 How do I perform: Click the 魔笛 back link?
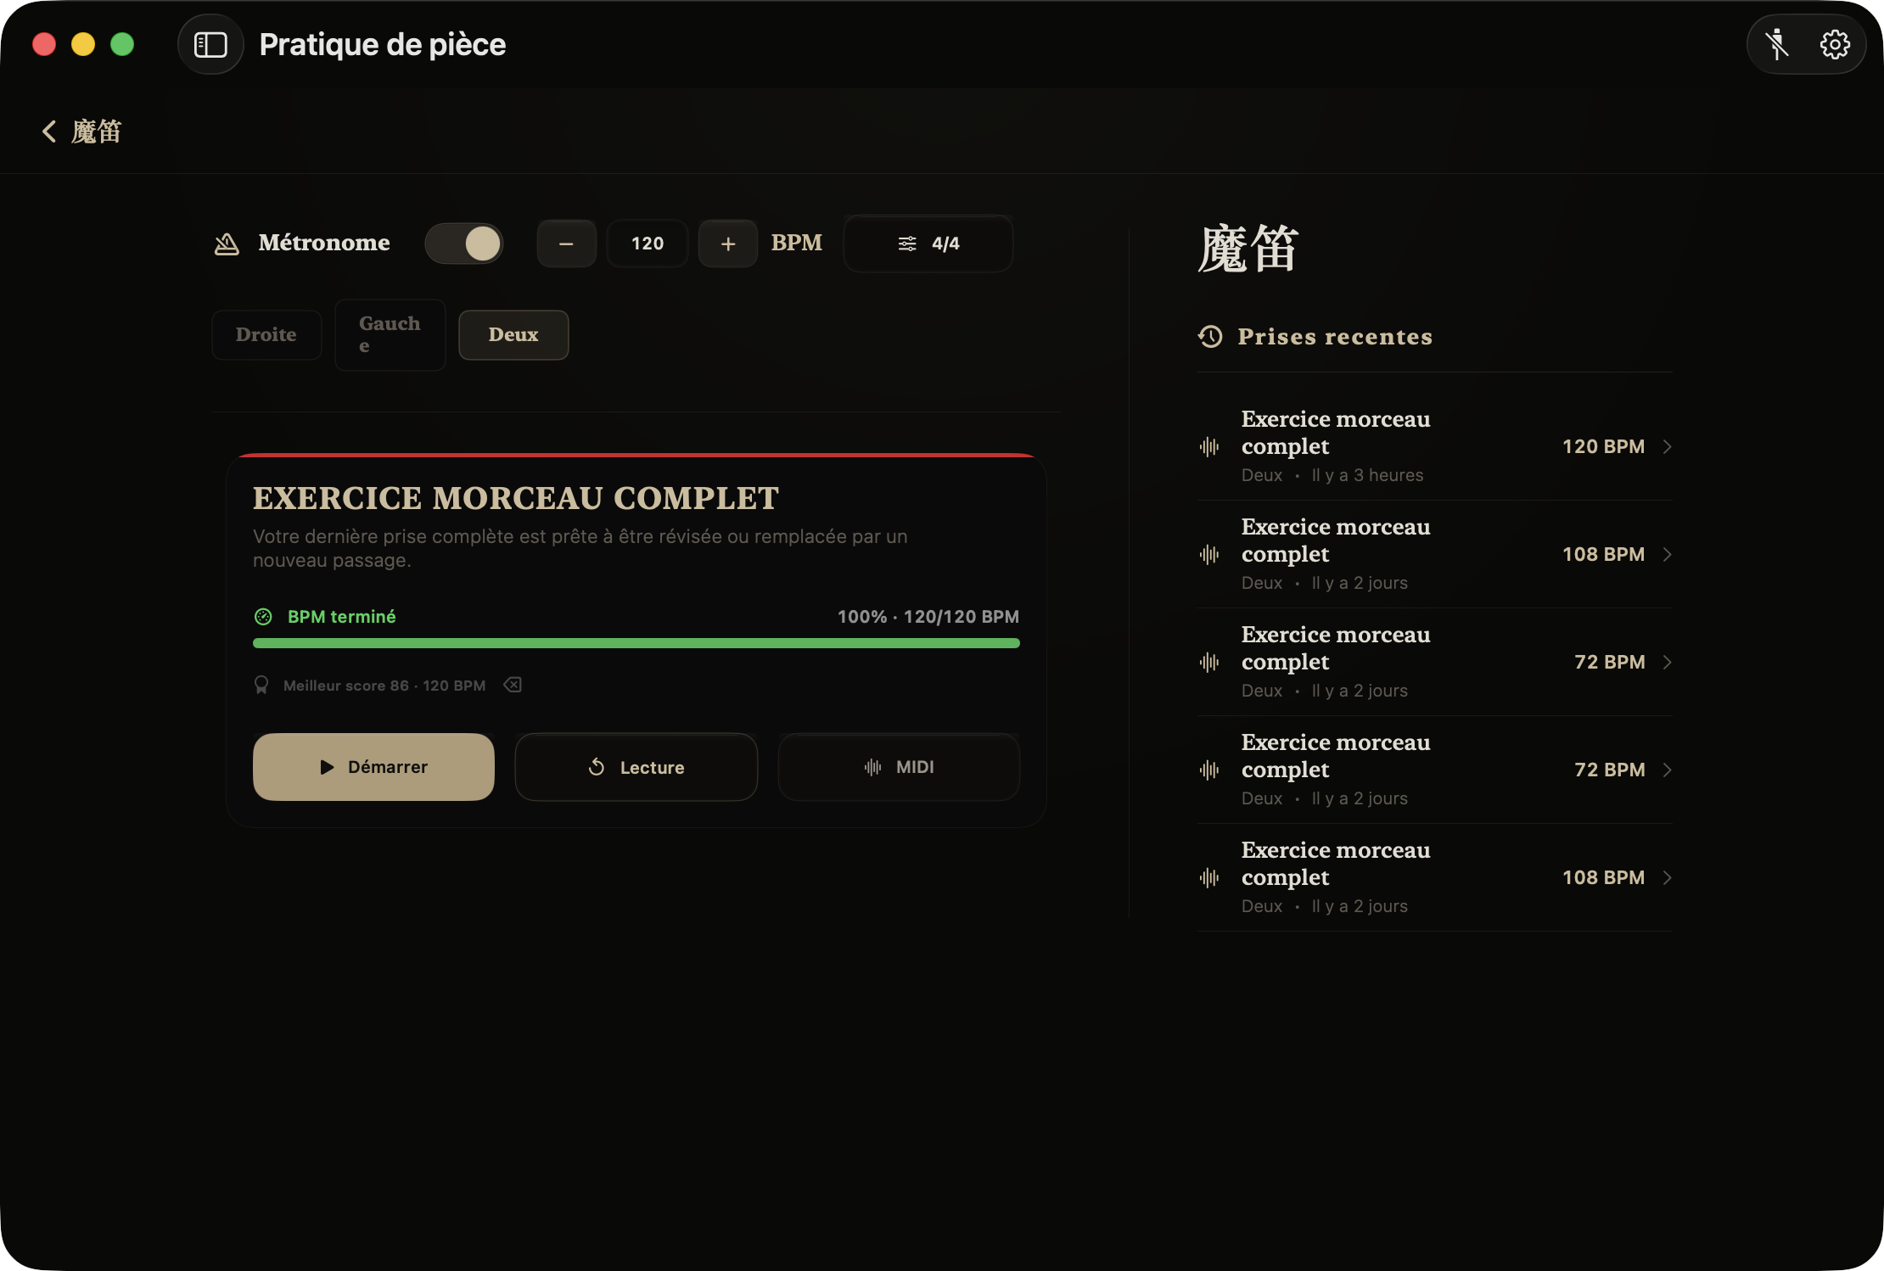pos(97,132)
